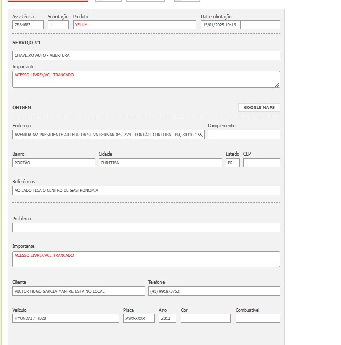Select the Solicitação field
This screenshot has height=345, width=341.
click(58, 25)
